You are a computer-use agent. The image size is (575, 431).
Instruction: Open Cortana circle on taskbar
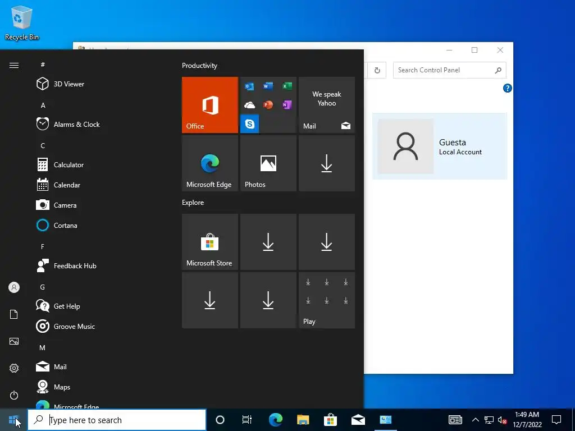(x=220, y=420)
